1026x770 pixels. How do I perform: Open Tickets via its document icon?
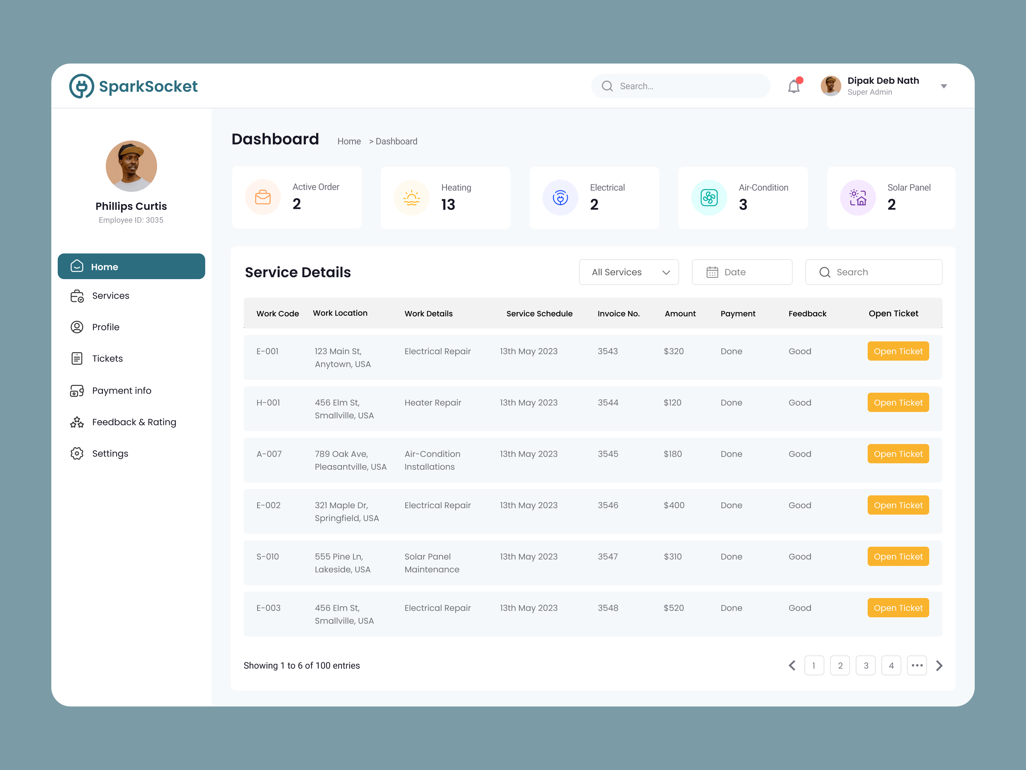(x=77, y=358)
